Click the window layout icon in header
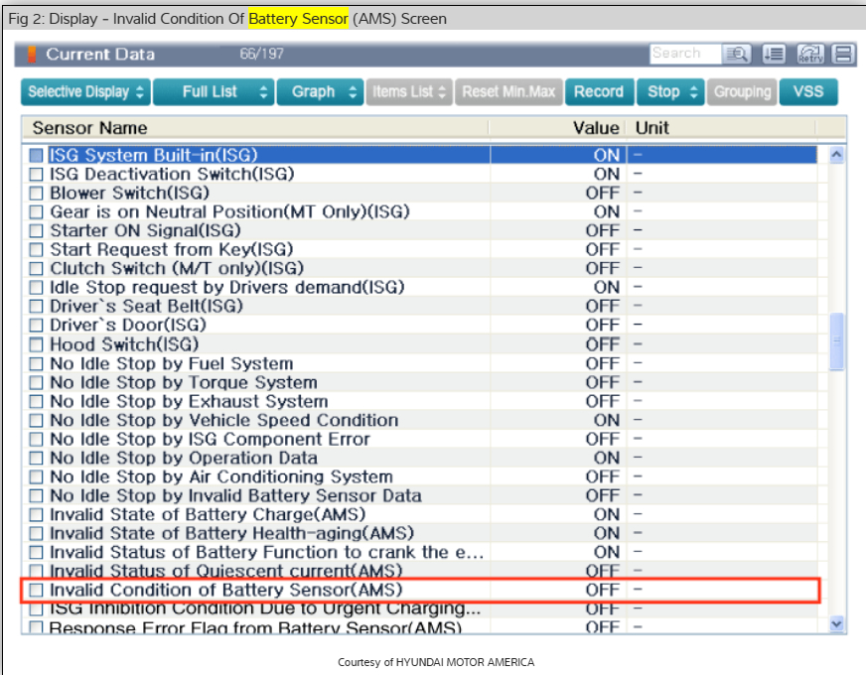The image size is (866, 675). point(843,54)
